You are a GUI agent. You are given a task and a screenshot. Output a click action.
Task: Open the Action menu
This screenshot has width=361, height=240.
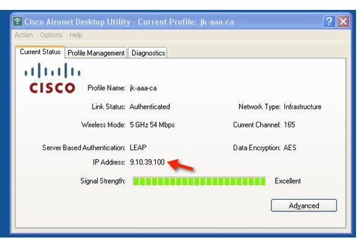tap(23, 35)
